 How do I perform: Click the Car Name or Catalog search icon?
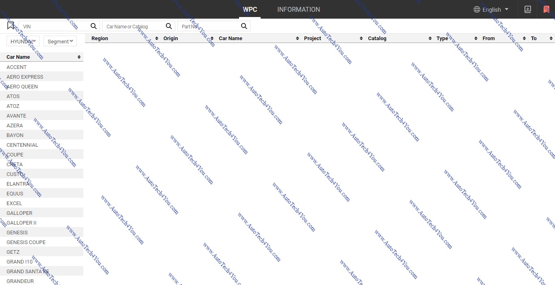click(169, 26)
